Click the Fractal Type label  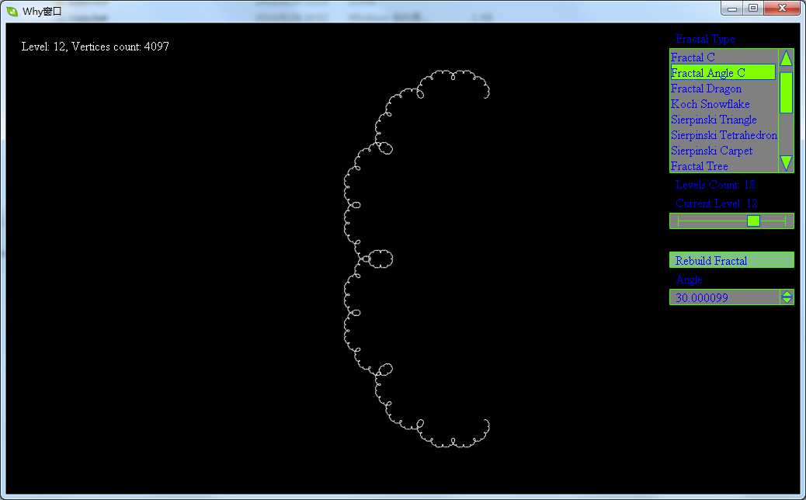tap(705, 39)
